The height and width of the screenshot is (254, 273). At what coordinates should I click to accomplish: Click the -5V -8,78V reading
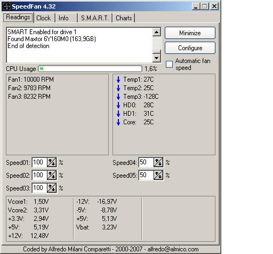(97, 210)
